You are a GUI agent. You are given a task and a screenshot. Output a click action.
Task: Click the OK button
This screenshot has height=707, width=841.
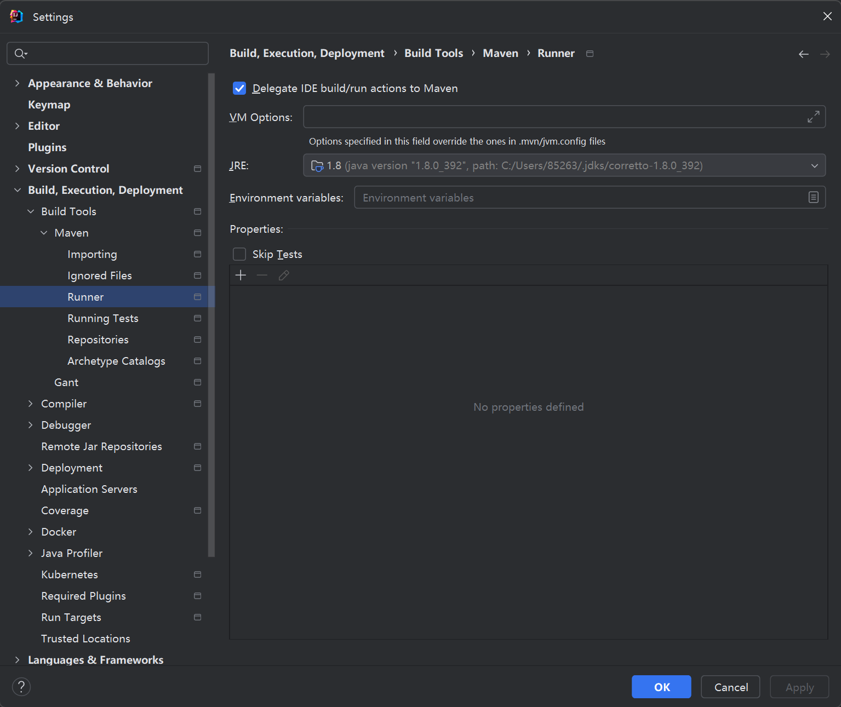coord(661,687)
